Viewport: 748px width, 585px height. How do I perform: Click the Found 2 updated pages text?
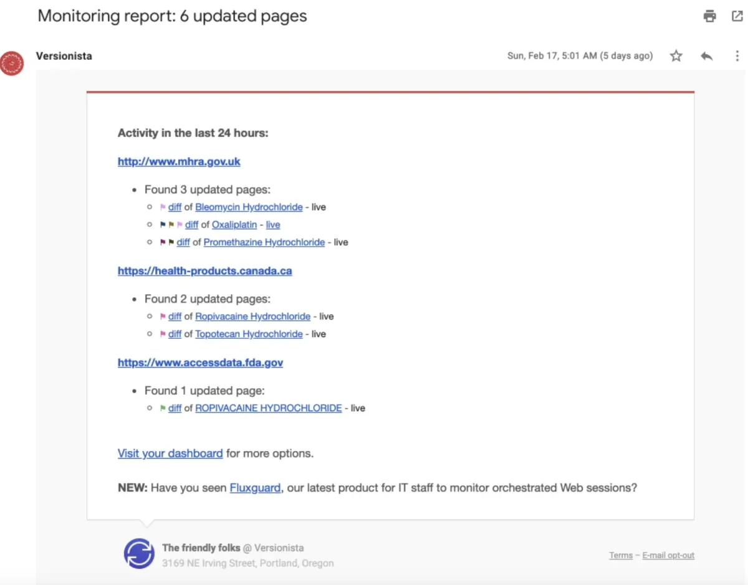click(x=208, y=299)
